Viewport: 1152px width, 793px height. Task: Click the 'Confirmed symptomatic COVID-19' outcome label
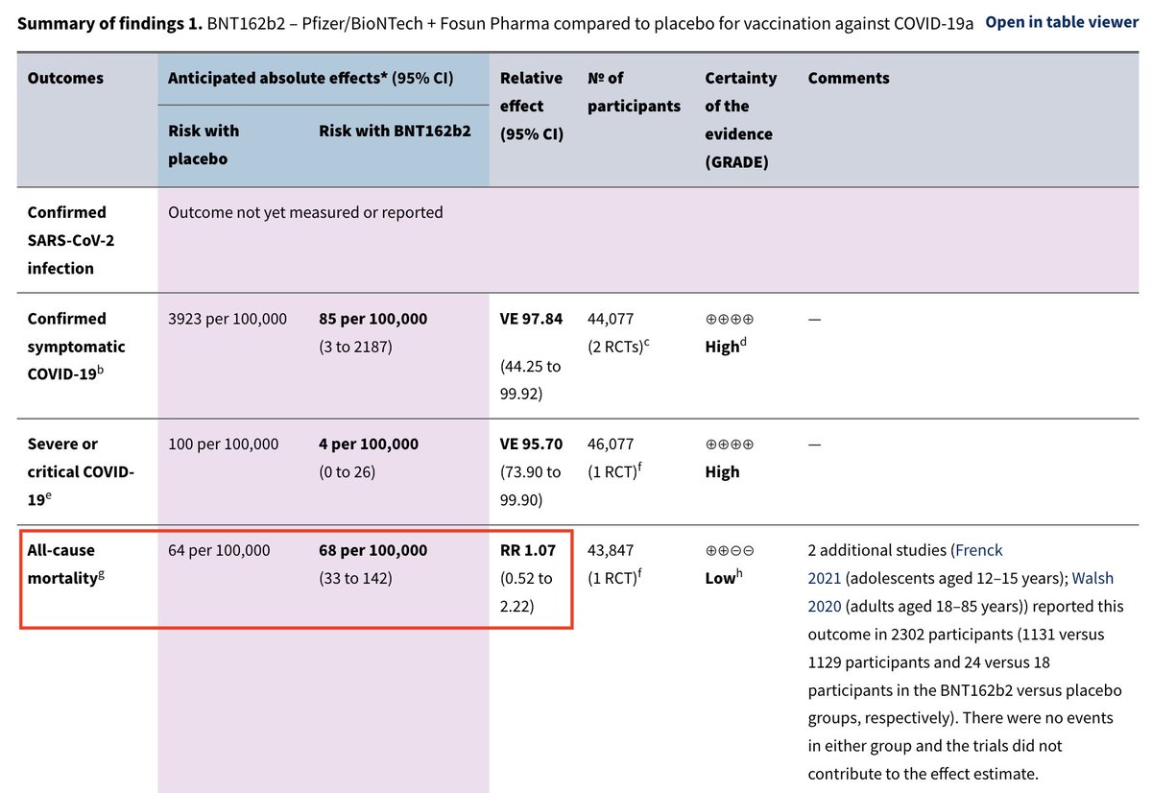(x=76, y=347)
